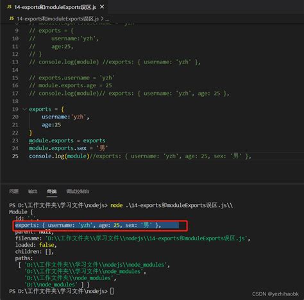Click 'children: [],' in terminal output
Viewport: 304px width, 300px height.
pos(34,251)
